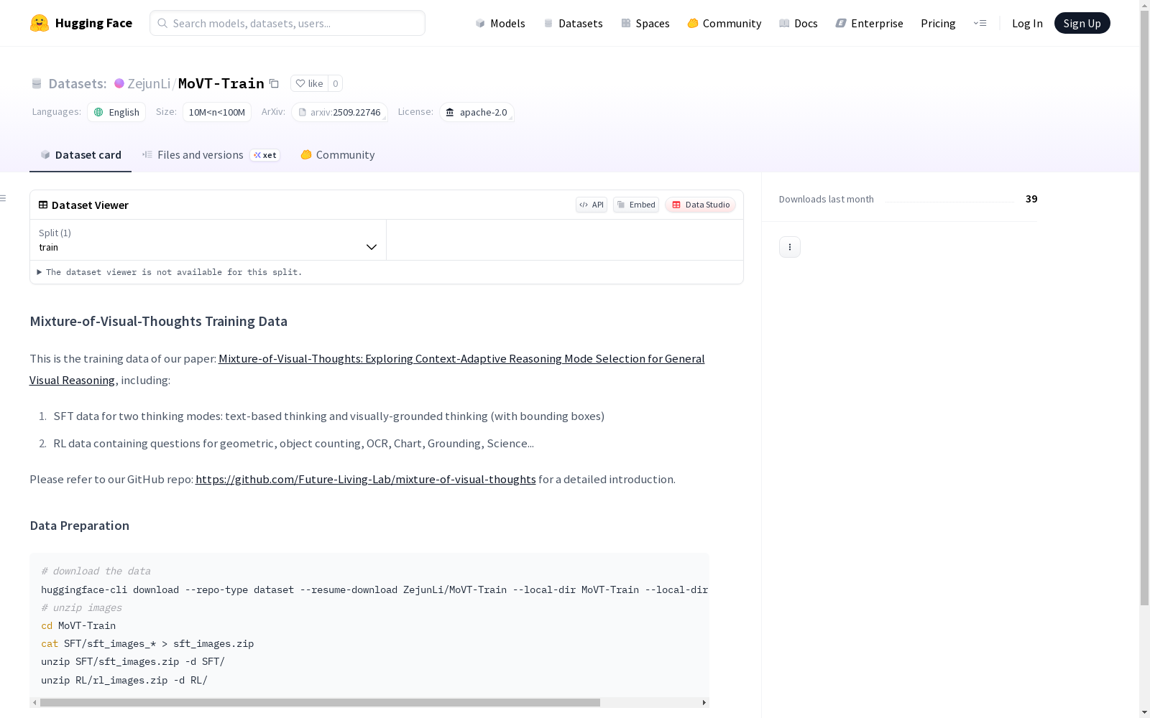
Task: Click the ZejunLi author link
Action: 149,83
